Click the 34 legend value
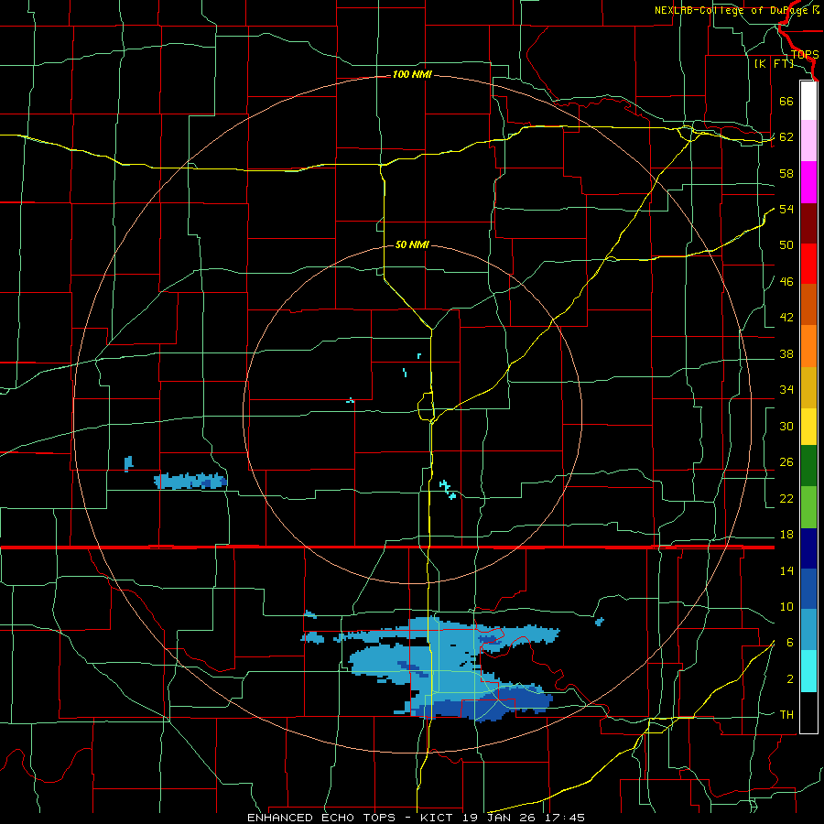 (x=786, y=390)
